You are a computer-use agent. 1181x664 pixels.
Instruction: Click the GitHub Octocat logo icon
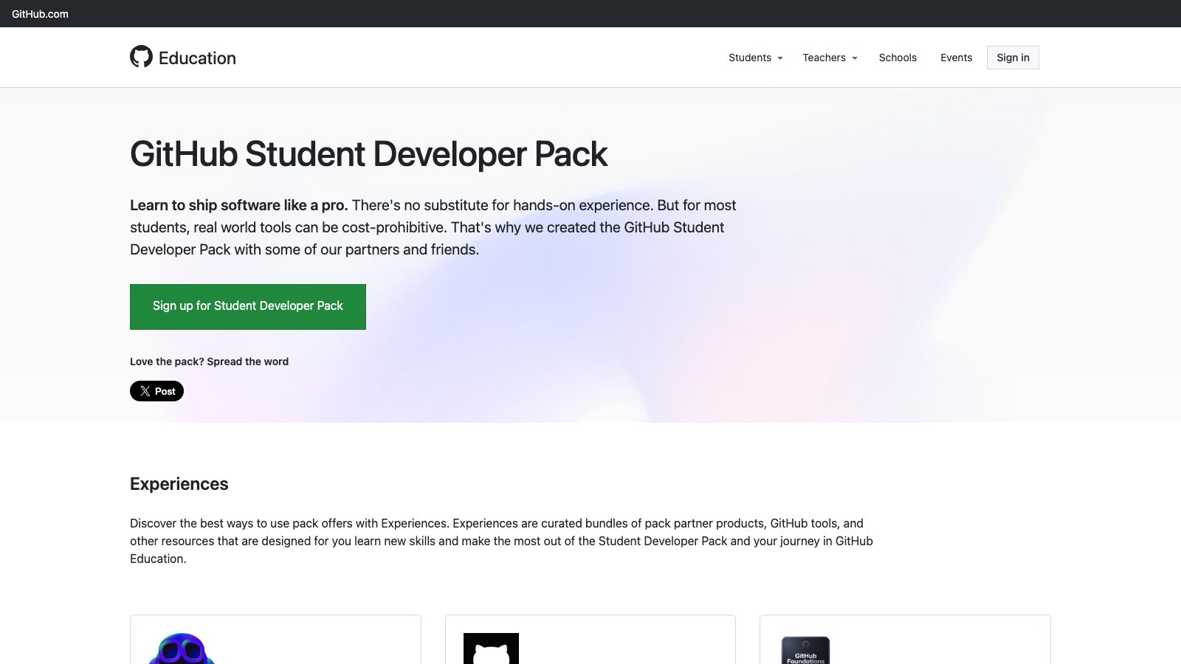141,57
